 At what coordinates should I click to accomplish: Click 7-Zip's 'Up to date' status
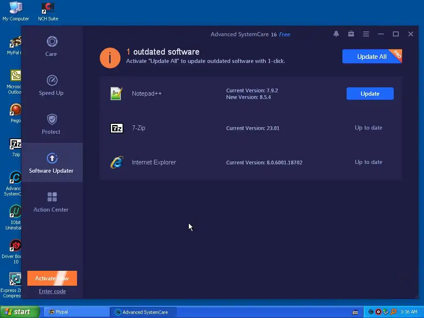tap(369, 128)
